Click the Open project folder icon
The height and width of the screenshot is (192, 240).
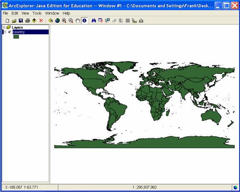point(14,21)
